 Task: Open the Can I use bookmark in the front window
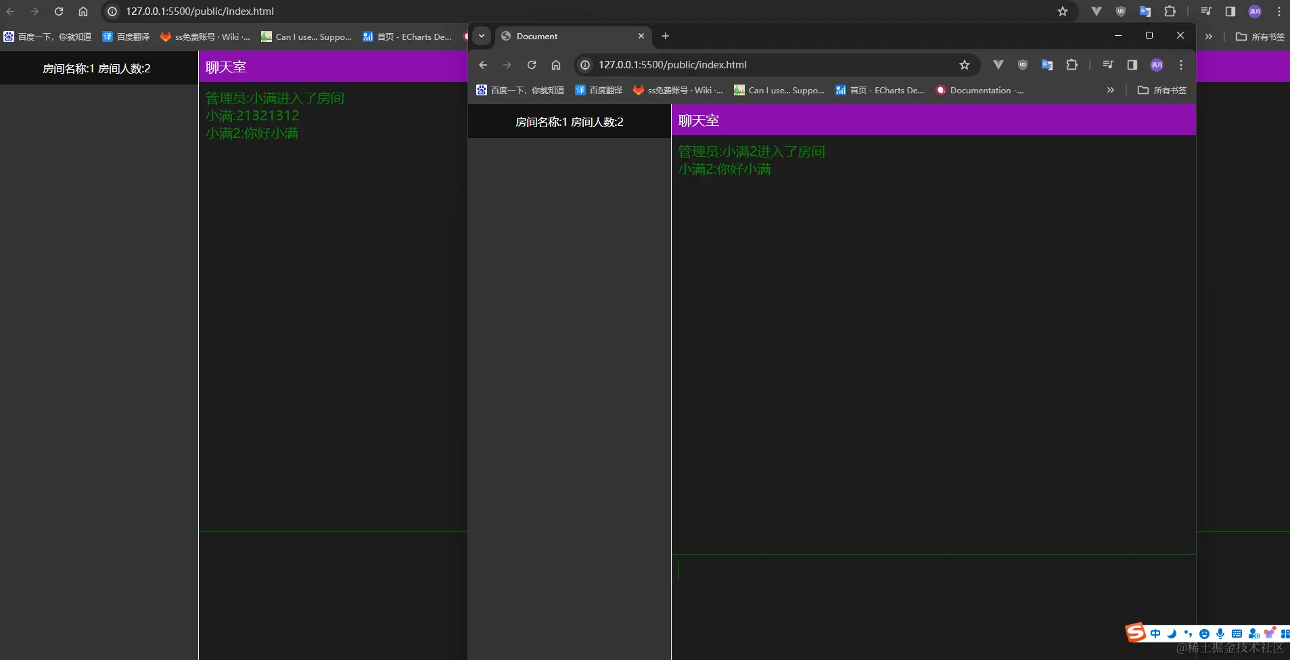pos(779,90)
